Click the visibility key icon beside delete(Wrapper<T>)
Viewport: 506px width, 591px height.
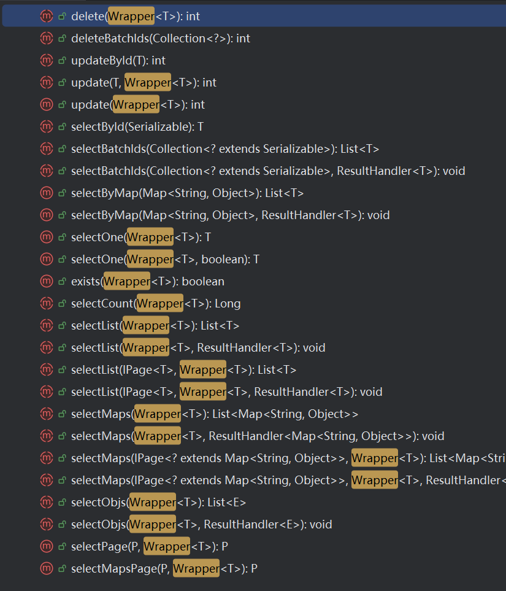pos(61,16)
